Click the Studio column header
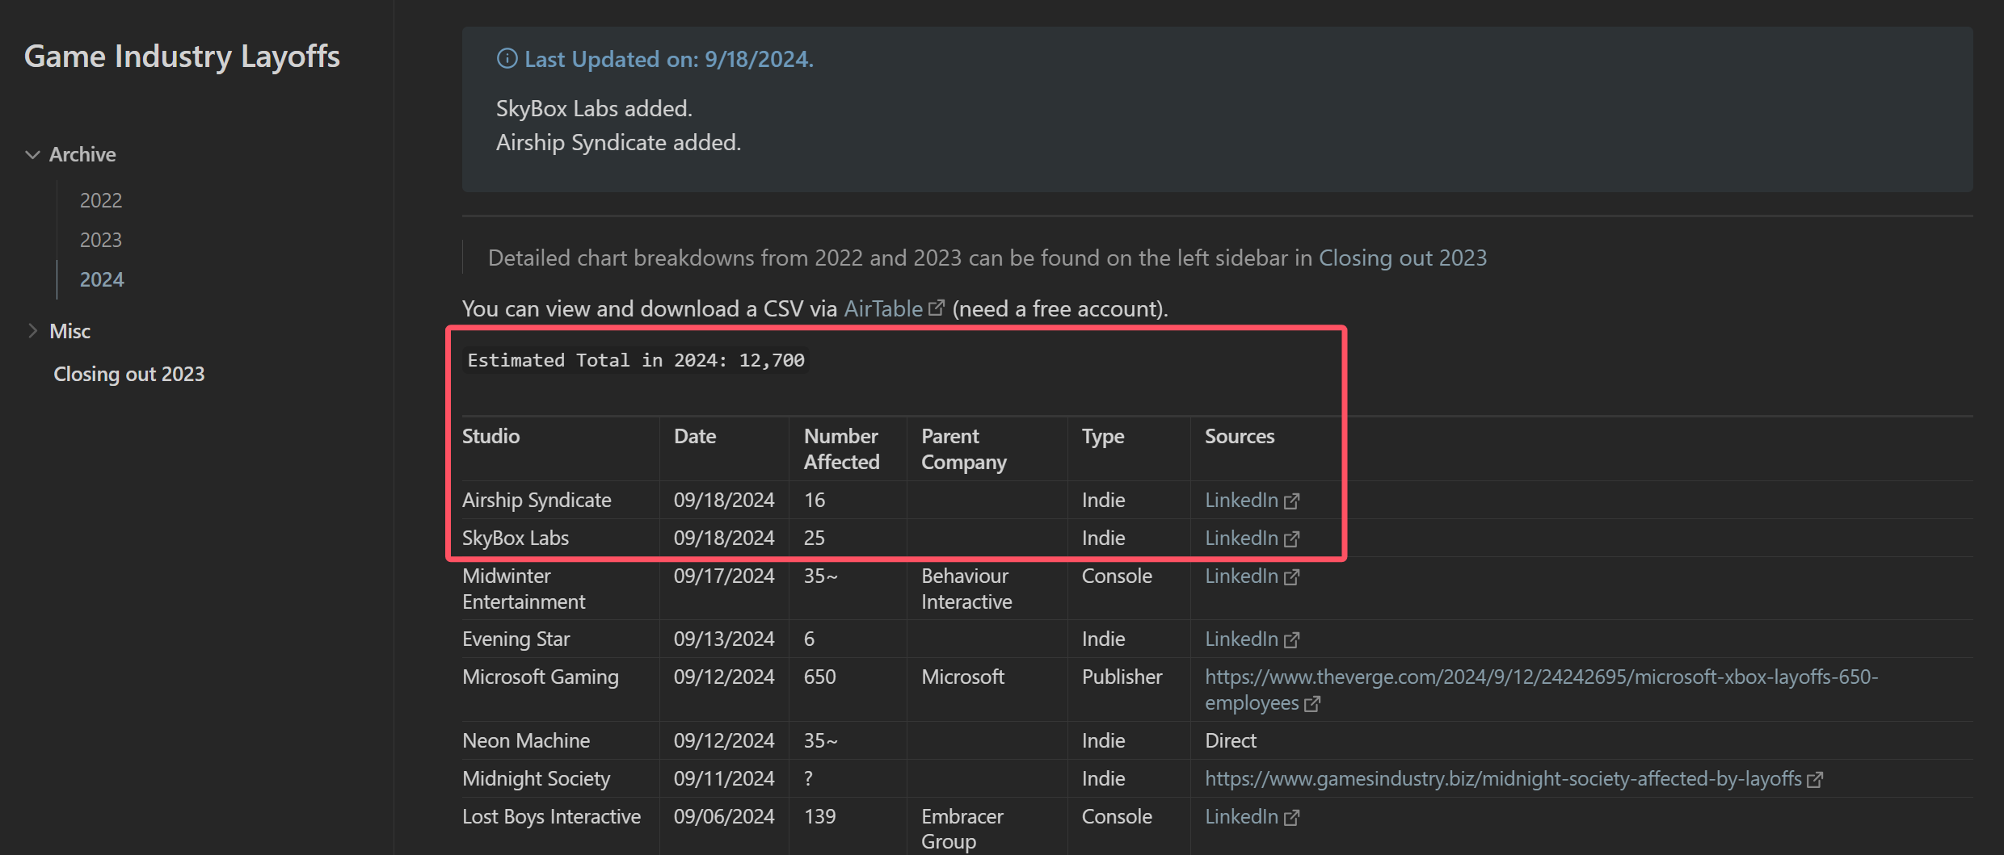2004x855 pixels. pos(491,436)
